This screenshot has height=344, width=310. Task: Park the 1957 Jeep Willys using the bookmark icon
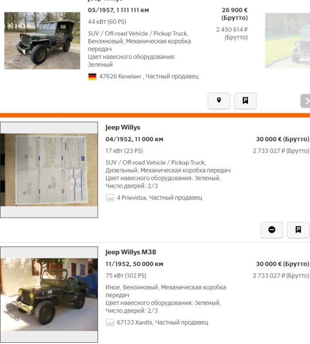point(245,100)
